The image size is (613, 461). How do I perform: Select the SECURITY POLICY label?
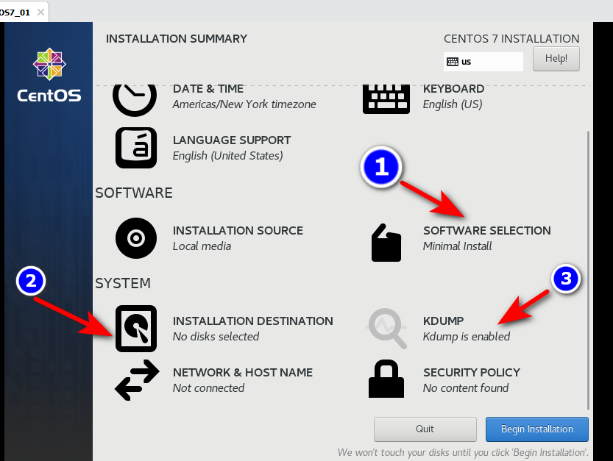click(472, 373)
